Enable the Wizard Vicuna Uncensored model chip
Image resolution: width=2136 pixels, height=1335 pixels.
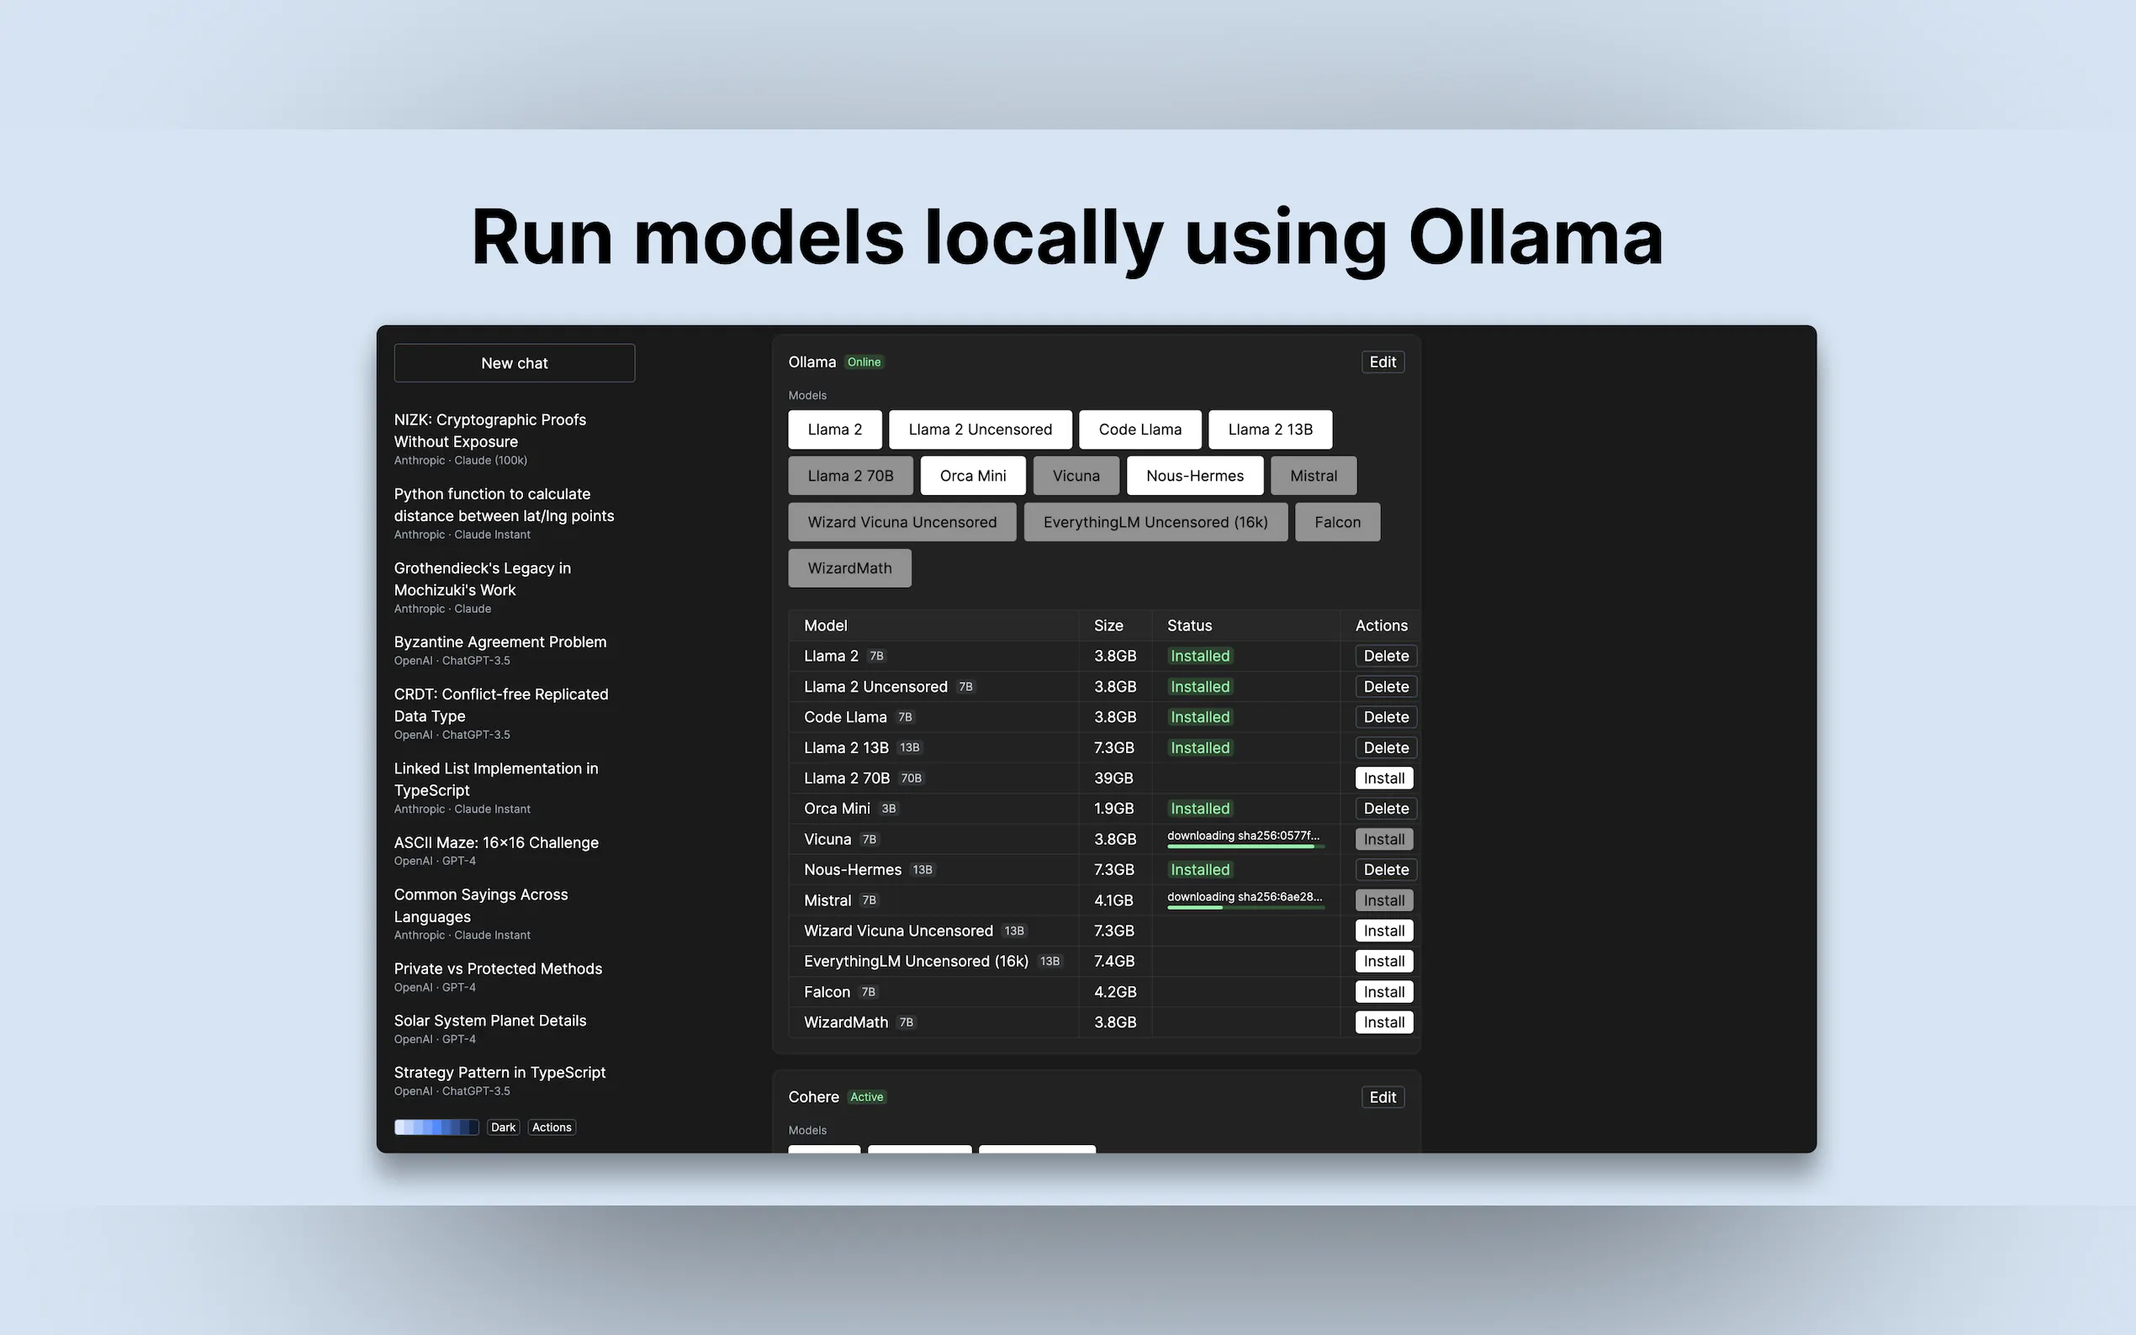(x=902, y=522)
